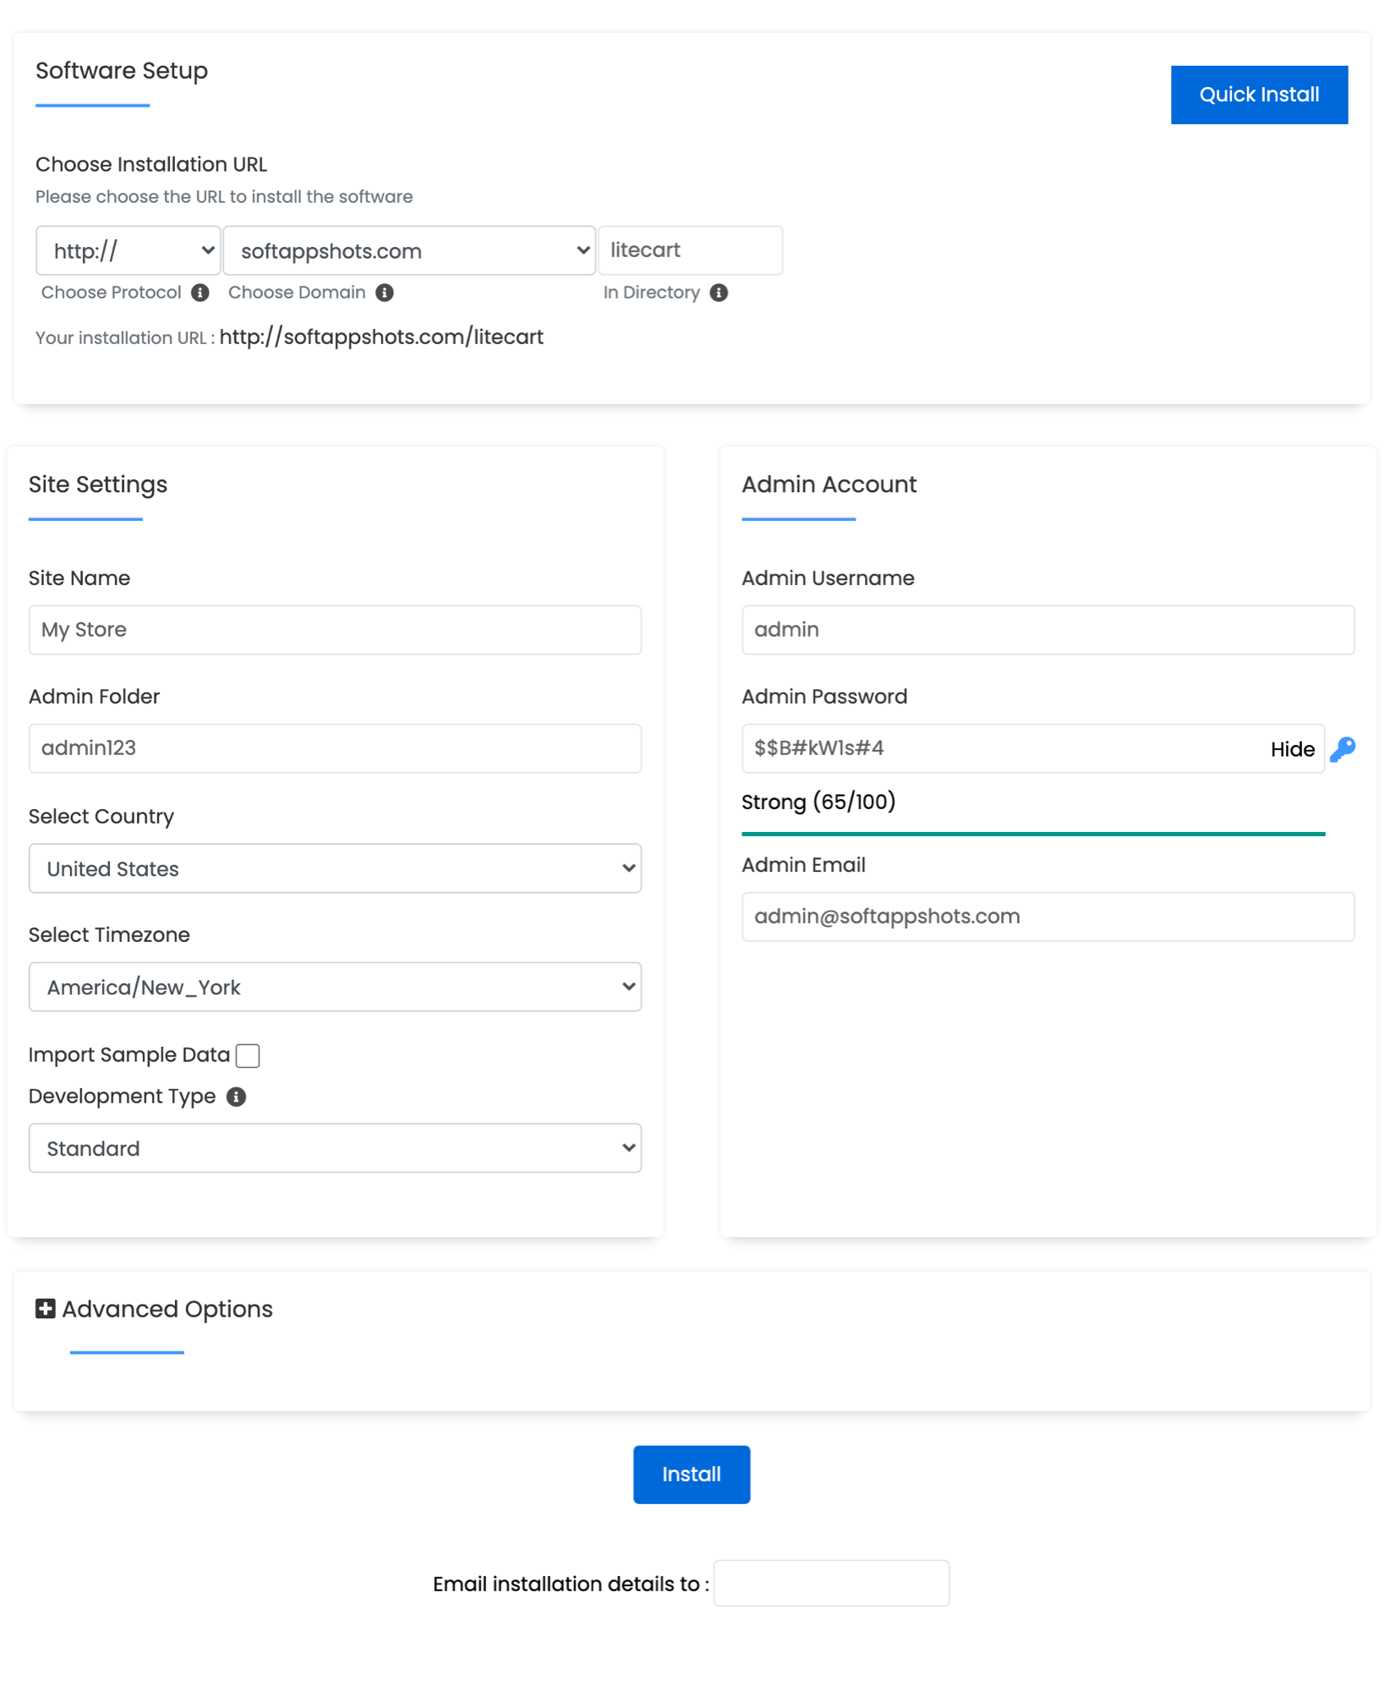Click the Admin Email field
Viewport: 1384px width, 1691px height.
click(1048, 917)
